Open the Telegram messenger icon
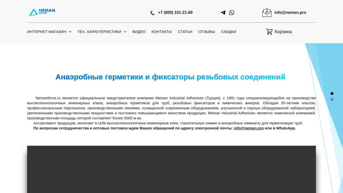The image size is (343, 193). (x=223, y=13)
